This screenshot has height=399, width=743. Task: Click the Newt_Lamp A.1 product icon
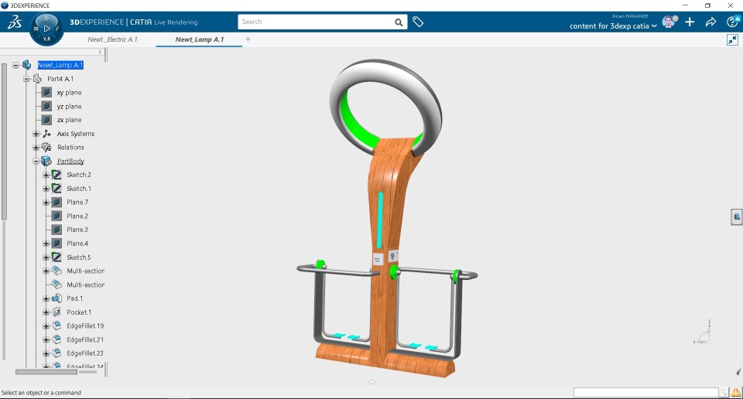pyautogui.click(x=26, y=65)
